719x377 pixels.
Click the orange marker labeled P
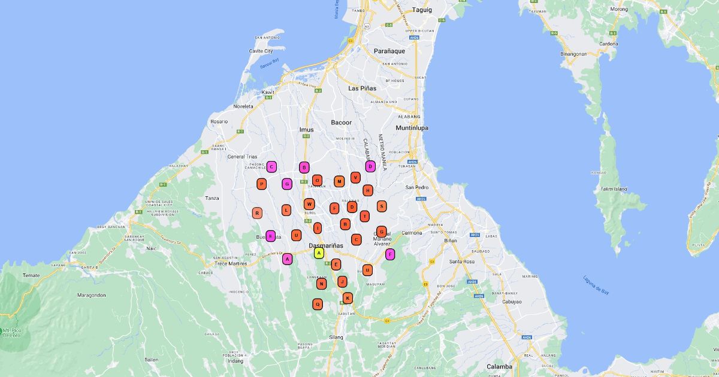[262, 184]
